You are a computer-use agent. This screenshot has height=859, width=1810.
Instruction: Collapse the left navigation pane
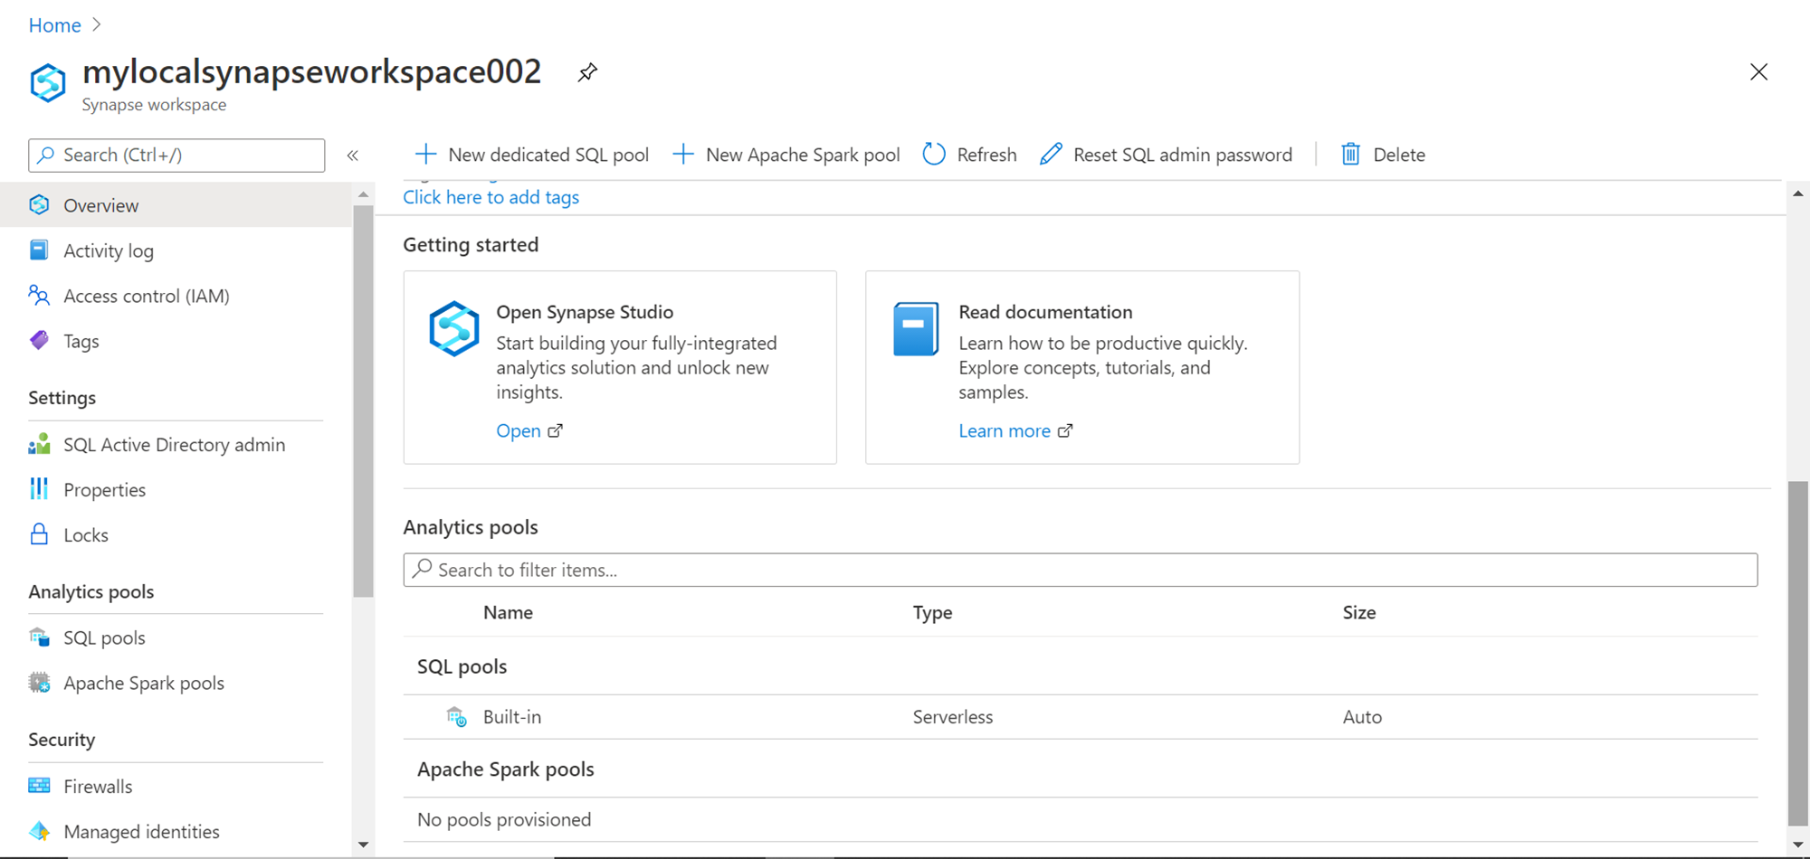coord(353,155)
